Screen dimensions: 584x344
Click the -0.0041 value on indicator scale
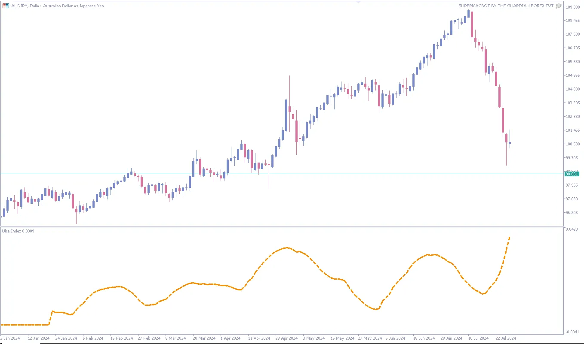pos(573,332)
